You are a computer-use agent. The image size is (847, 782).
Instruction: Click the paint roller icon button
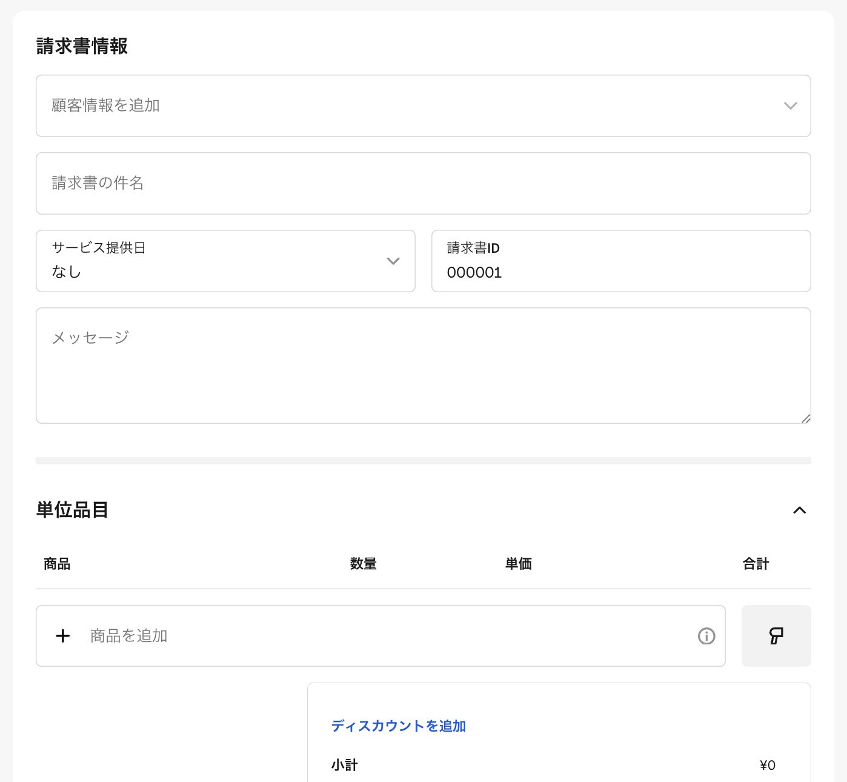click(776, 636)
